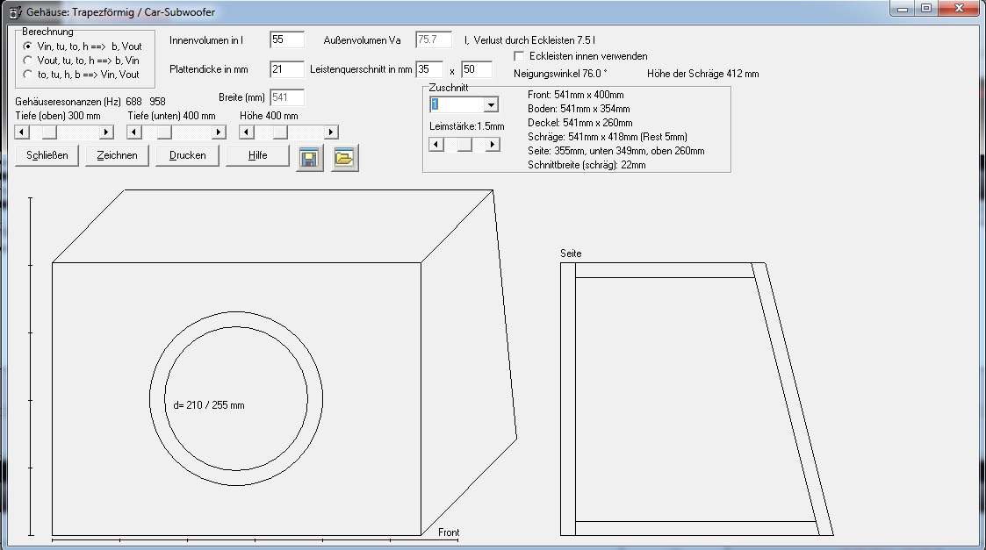Click the 'Neigungswinkel 76.0 °' text
This screenshot has width=986, height=550.
pyautogui.click(x=560, y=74)
